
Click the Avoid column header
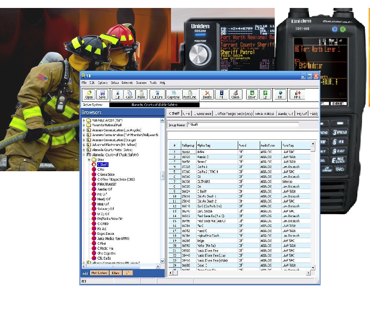click(249, 145)
